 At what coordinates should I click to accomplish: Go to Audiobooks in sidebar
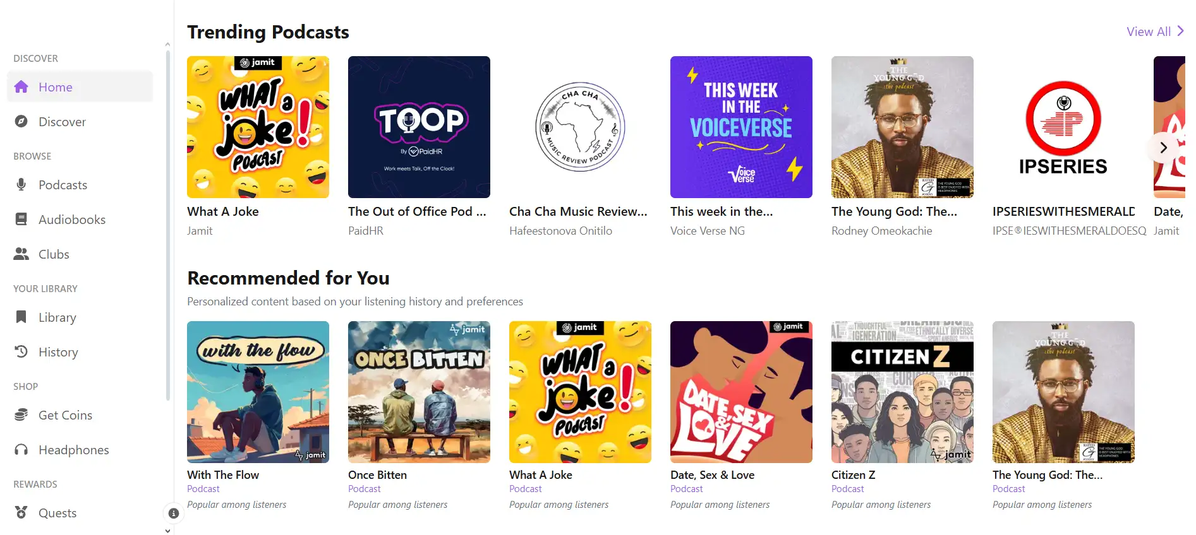click(x=72, y=220)
